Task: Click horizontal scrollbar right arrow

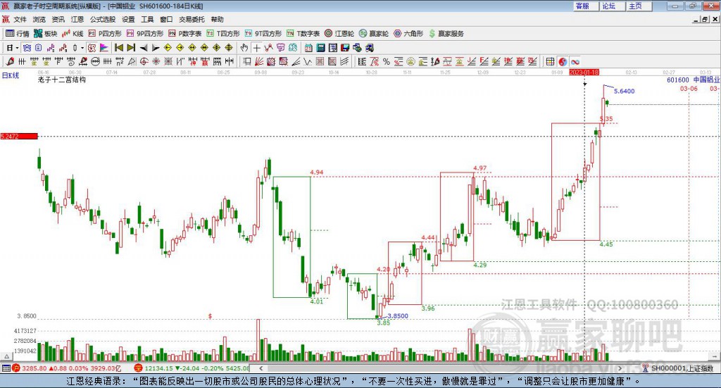Action: 620,368
